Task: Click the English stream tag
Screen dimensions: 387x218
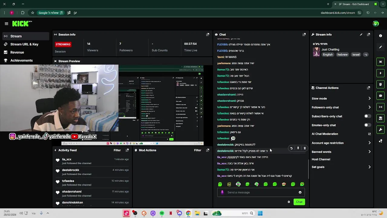Action: pyautogui.click(x=328, y=54)
